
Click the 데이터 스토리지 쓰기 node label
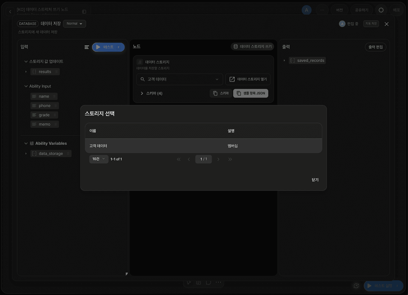[252, 47]
